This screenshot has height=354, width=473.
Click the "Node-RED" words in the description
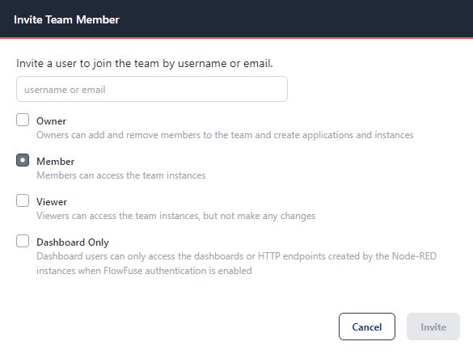pyautogui.click(x=414, y=256)
